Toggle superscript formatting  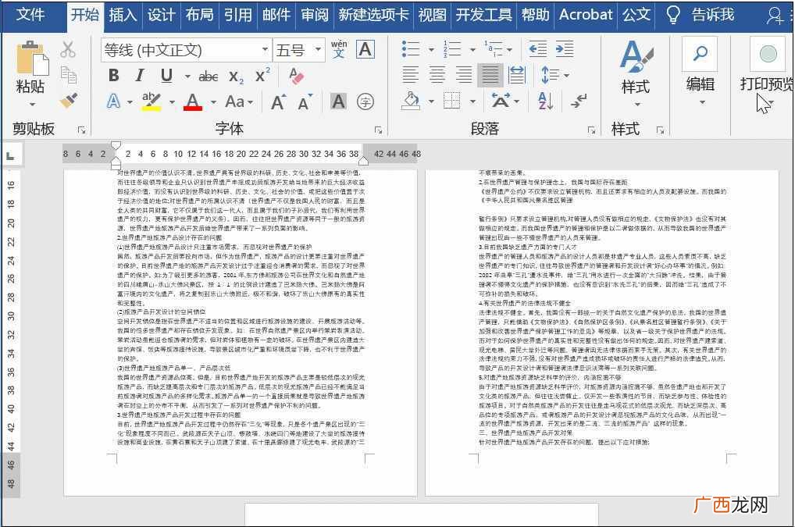click(262, 75)
